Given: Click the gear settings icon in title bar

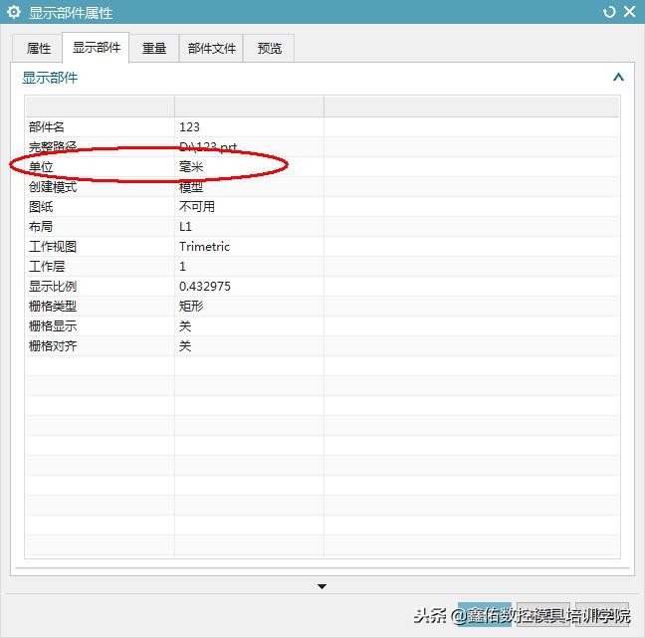Looking at the screenshot, I should [14, 12].
